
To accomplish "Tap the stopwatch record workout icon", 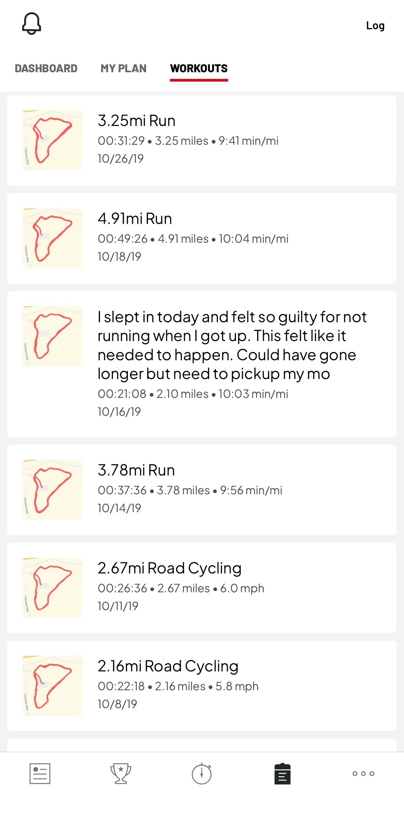I will click(202, 773).
